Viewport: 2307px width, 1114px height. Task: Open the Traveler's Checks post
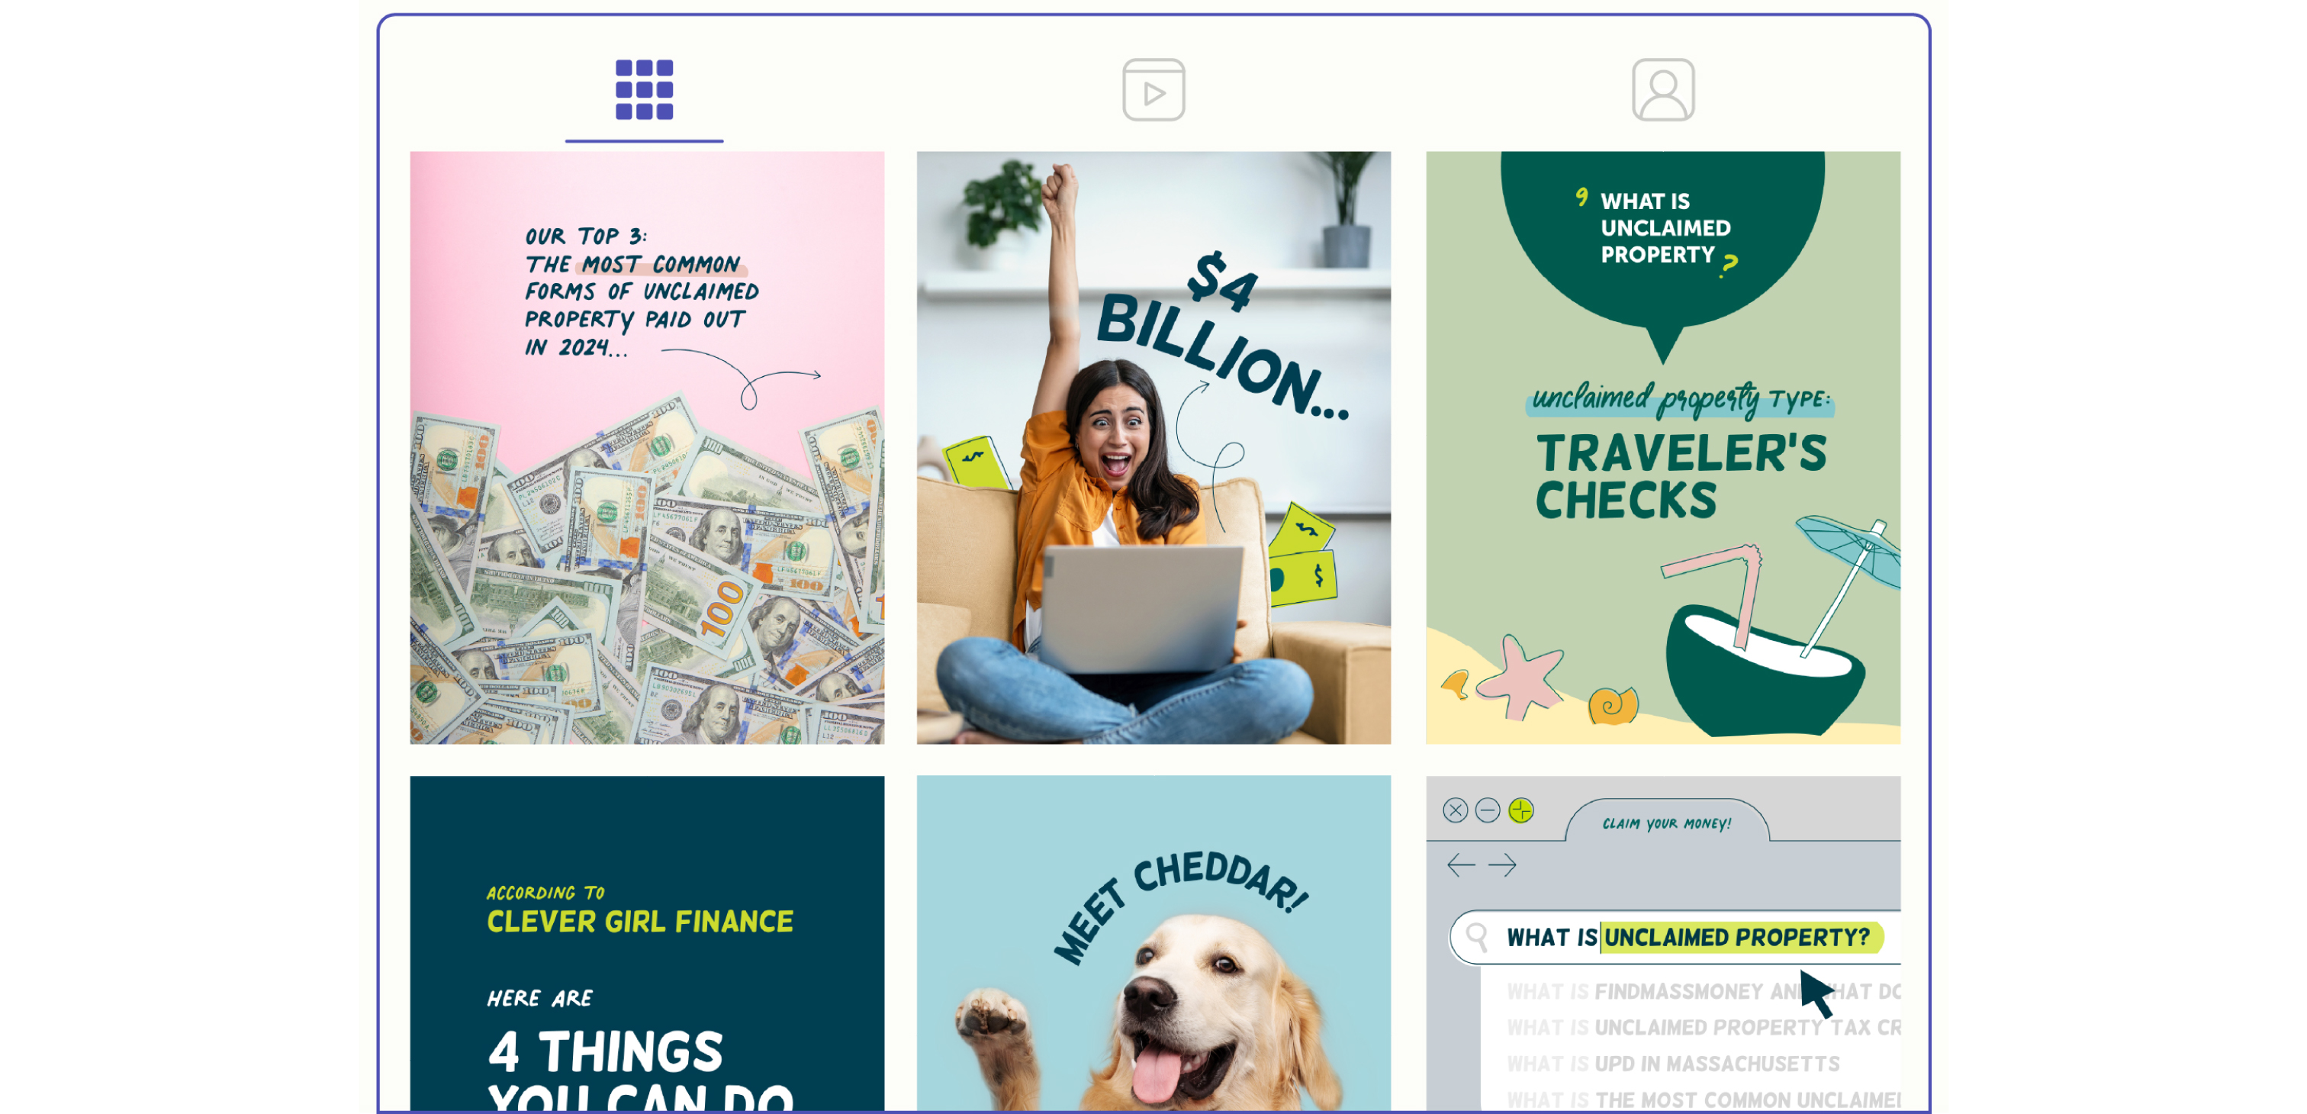pyautogui.click(x=1663, y=447)
